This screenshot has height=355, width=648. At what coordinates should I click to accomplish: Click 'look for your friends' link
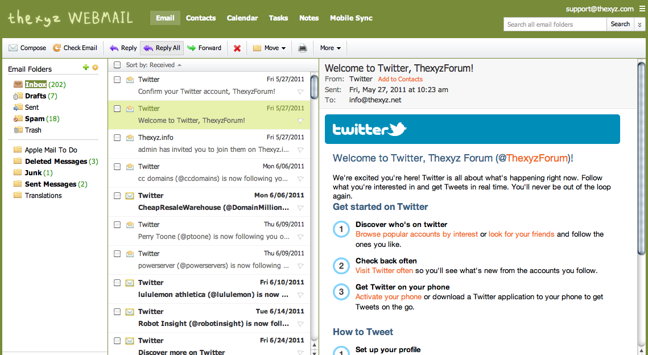(x=522, y=234)
